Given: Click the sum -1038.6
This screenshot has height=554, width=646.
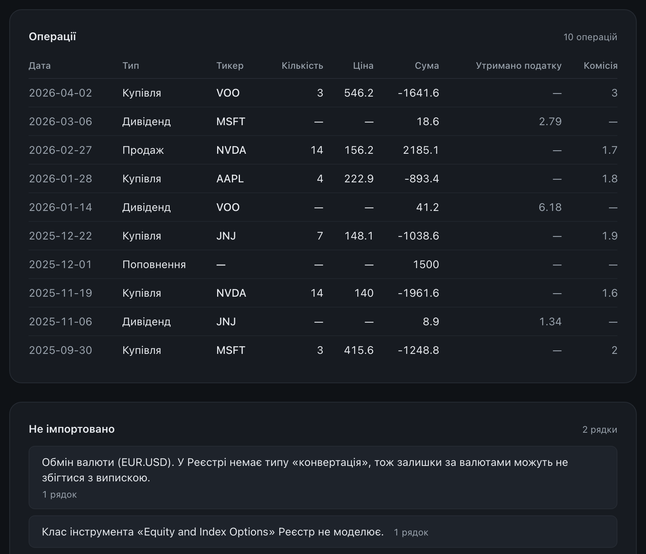Looking at the screenshot, I should [x=418, y=236].
